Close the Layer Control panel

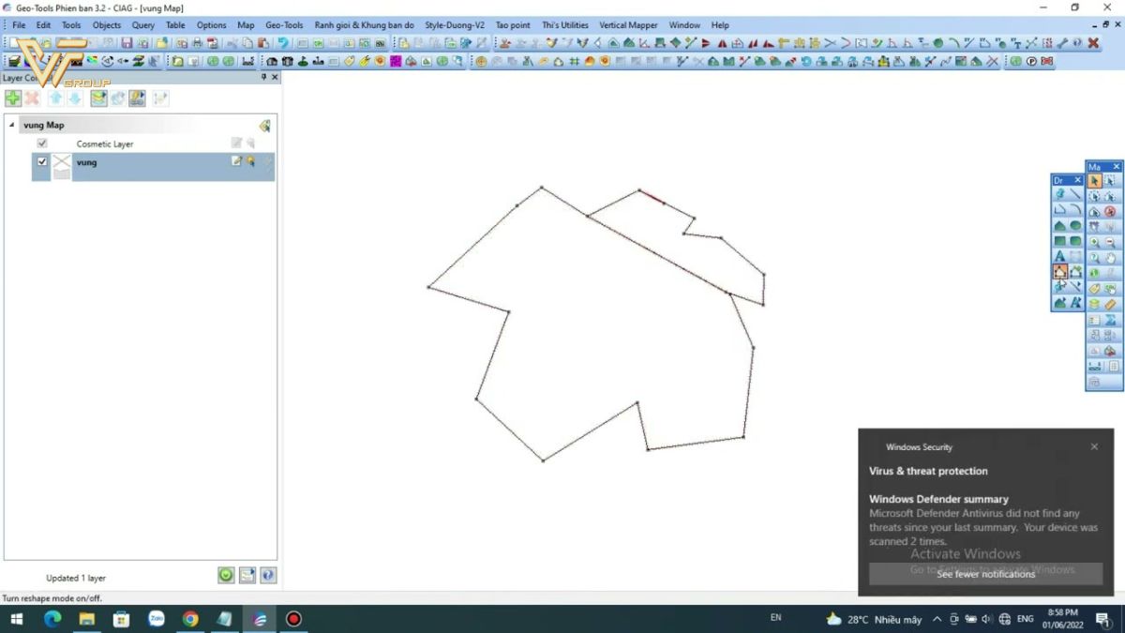pos(275,78)
